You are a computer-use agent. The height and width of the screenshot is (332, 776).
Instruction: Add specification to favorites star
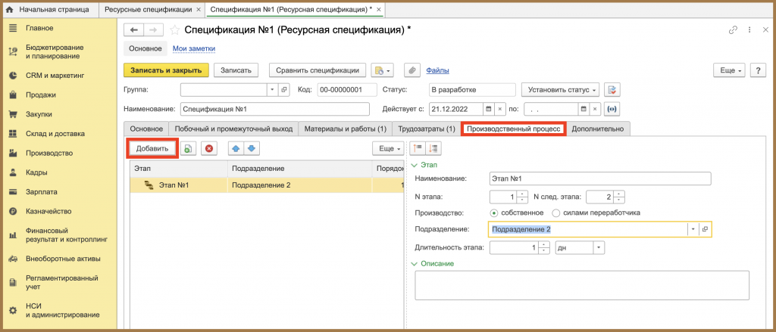click(174, 30)
